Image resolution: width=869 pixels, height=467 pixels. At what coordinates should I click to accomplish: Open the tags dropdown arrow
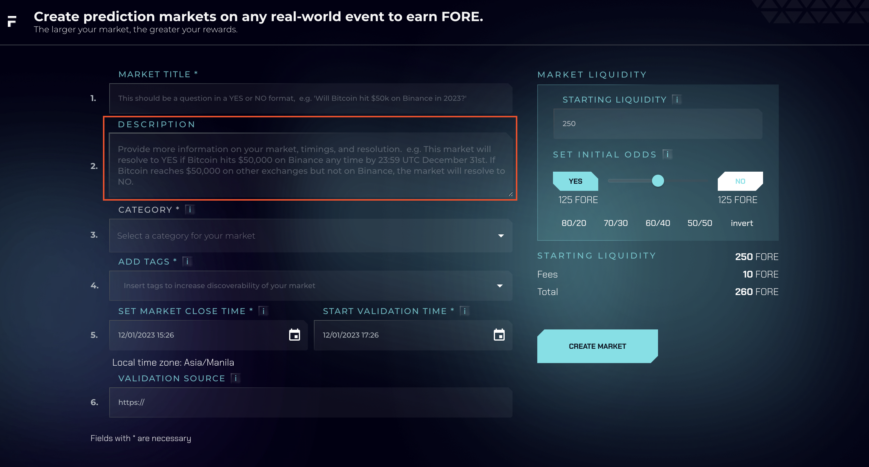click(500, 286)
